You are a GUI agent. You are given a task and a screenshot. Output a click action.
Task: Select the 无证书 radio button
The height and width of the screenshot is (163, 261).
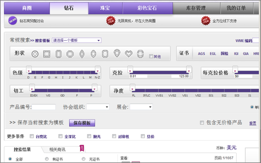click(x=83, y=159)
